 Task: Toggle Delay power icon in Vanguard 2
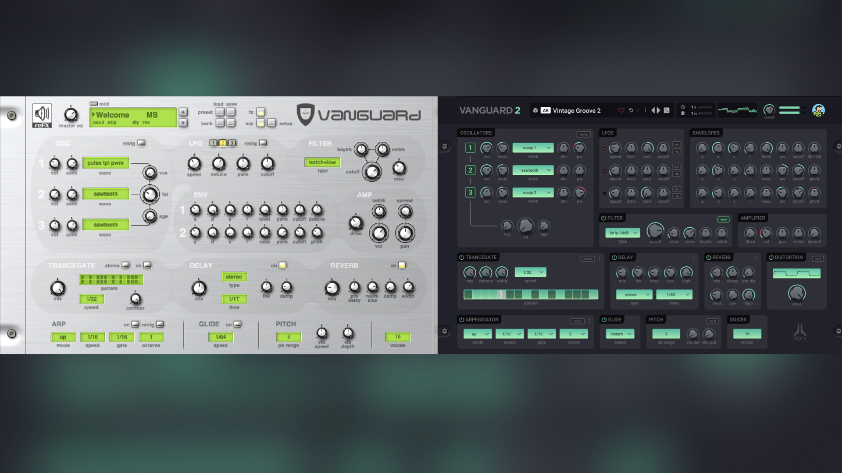(x=614, y=258)
